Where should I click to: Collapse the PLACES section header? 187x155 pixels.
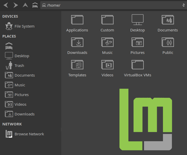pos(9,36)
